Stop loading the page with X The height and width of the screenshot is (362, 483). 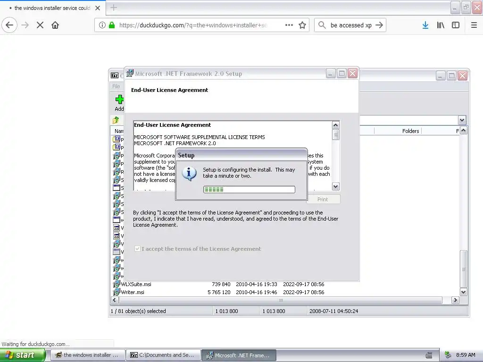[x=40, y=25]
